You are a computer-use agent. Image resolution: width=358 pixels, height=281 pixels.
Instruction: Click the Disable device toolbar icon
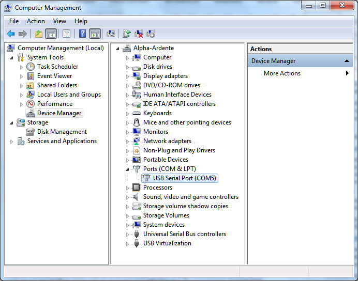151,34
